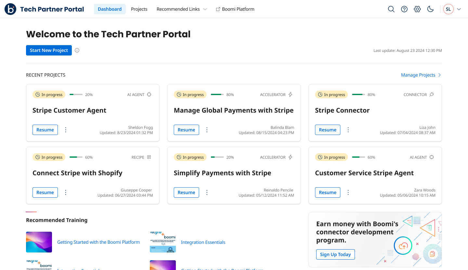Image resolution: width=468 pixels, height=270 pixels.
Task: Open the help question mark icon
Action: (404, 9)
